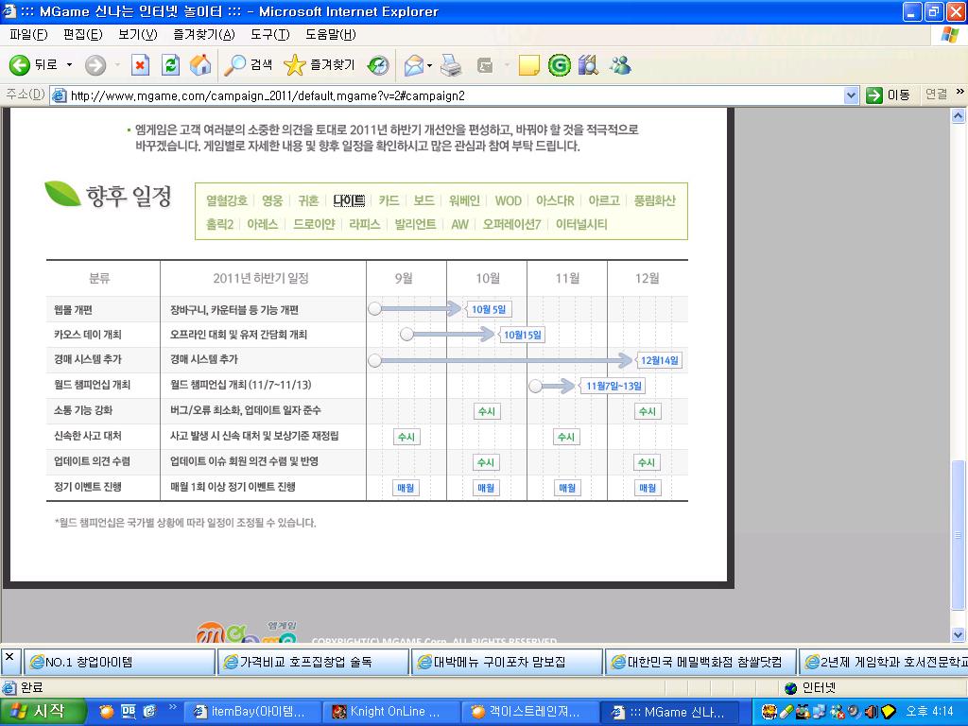
Task: Open the 대한민국 메밀백화점 참쌀닷컴 ad link
Action: 700,663
